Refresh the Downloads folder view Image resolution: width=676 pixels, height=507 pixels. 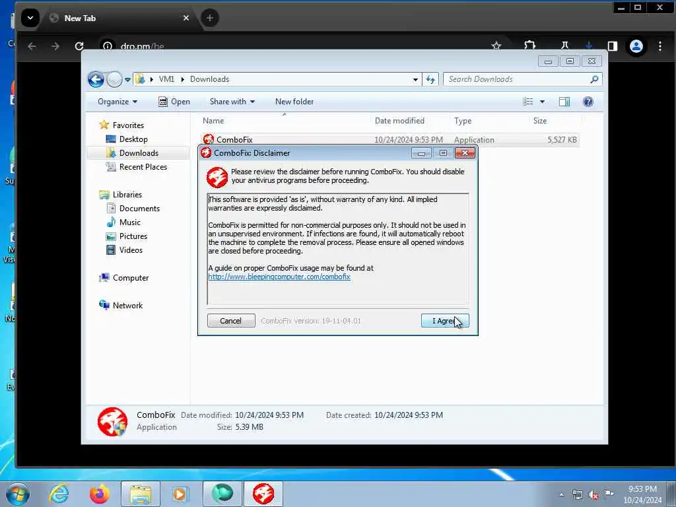pos(430,79)
